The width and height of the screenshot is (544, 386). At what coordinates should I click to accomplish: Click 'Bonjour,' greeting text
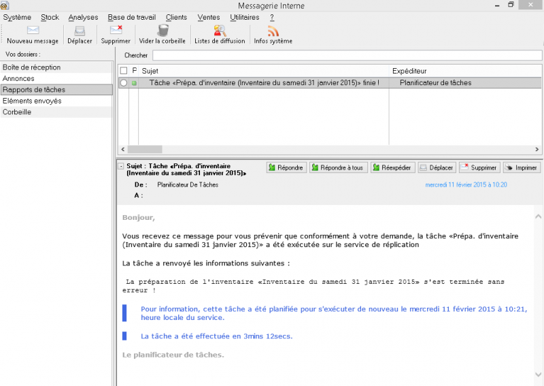click(139, 217)
